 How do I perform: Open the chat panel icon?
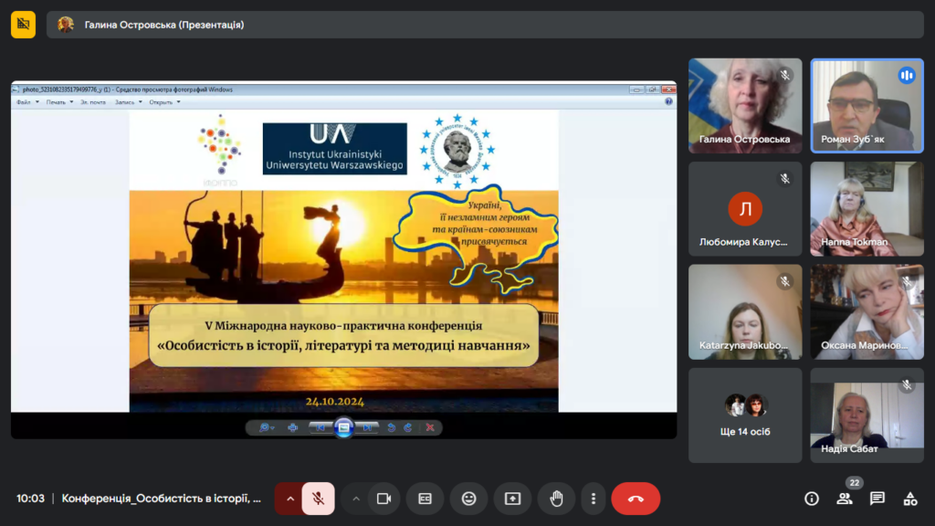pos(877,499)
